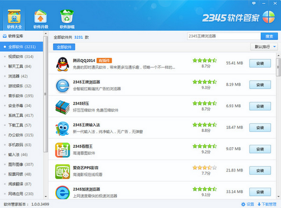Install 腾讯QQ2014 with 安装 button
The image size is (281, 208).
coord(260,64)
